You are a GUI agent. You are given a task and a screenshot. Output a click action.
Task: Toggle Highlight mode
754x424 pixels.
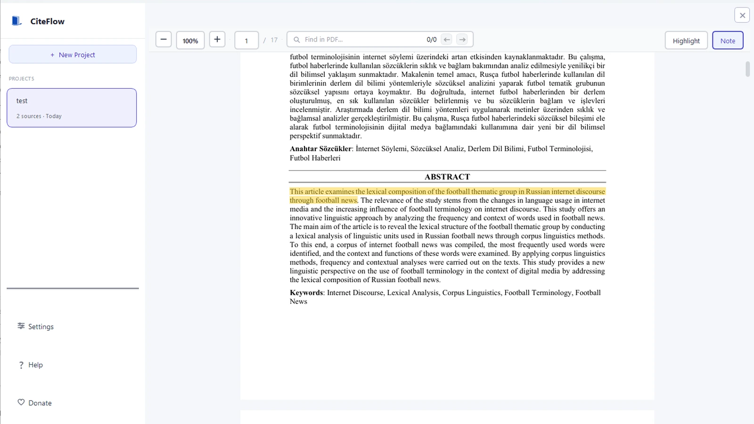pos(686,40)
